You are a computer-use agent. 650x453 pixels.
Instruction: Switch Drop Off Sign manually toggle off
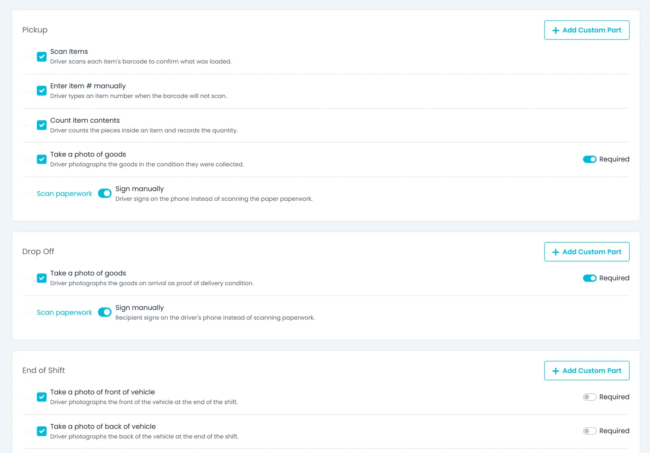pyautogui.click(x=105, y=312)
